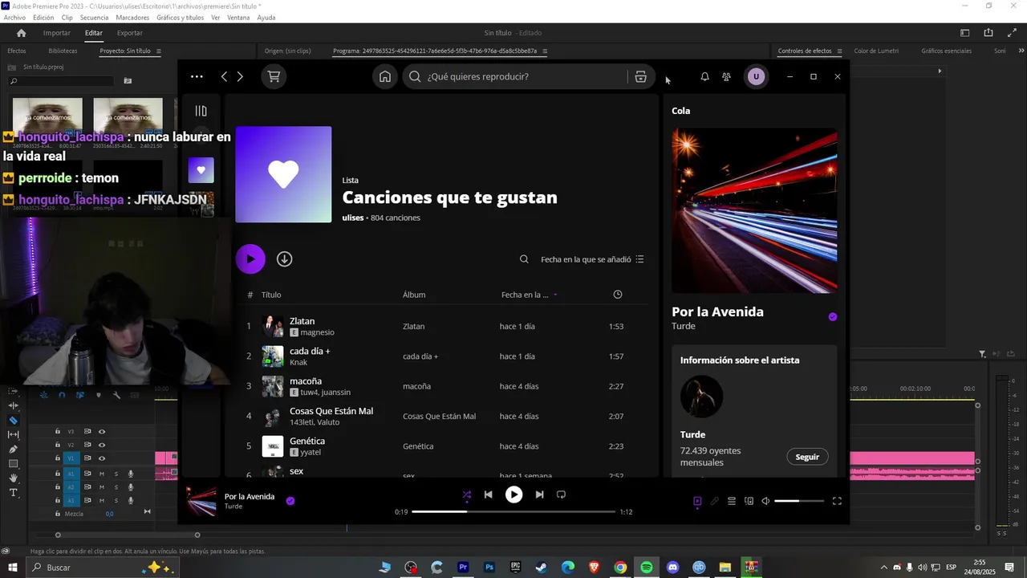Select the Razor tool in Premiere toolbar

(x=13, y=420)
